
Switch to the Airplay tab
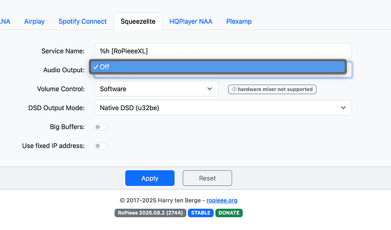click(34, 22)
